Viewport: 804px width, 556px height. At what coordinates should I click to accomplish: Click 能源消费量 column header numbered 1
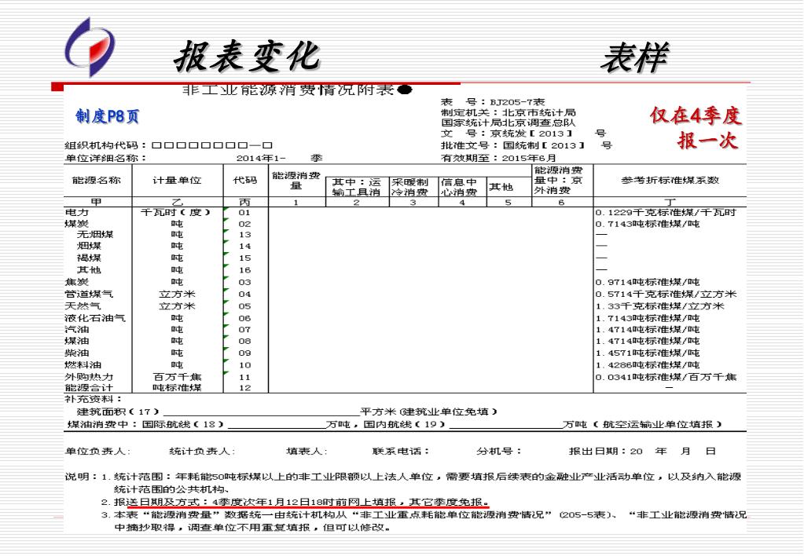coord(296,181)
